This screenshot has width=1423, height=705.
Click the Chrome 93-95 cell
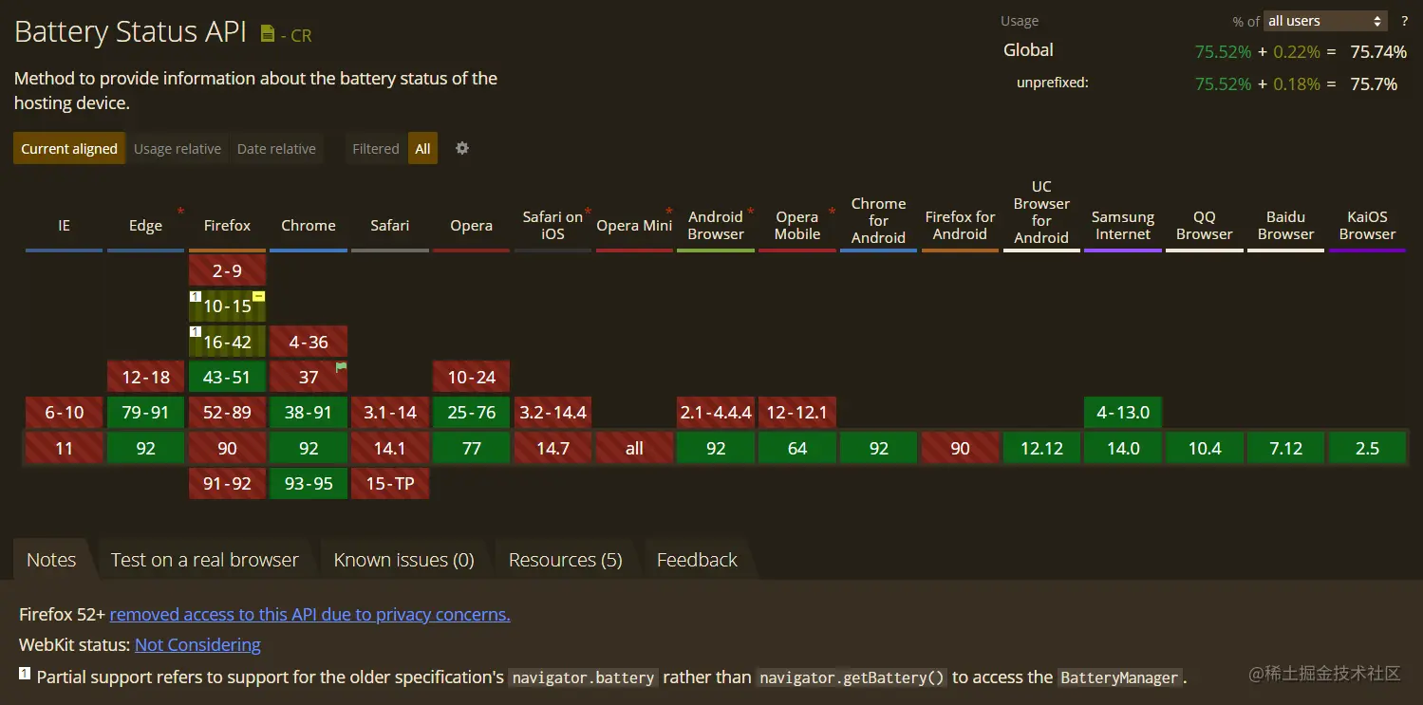[309, 483]
